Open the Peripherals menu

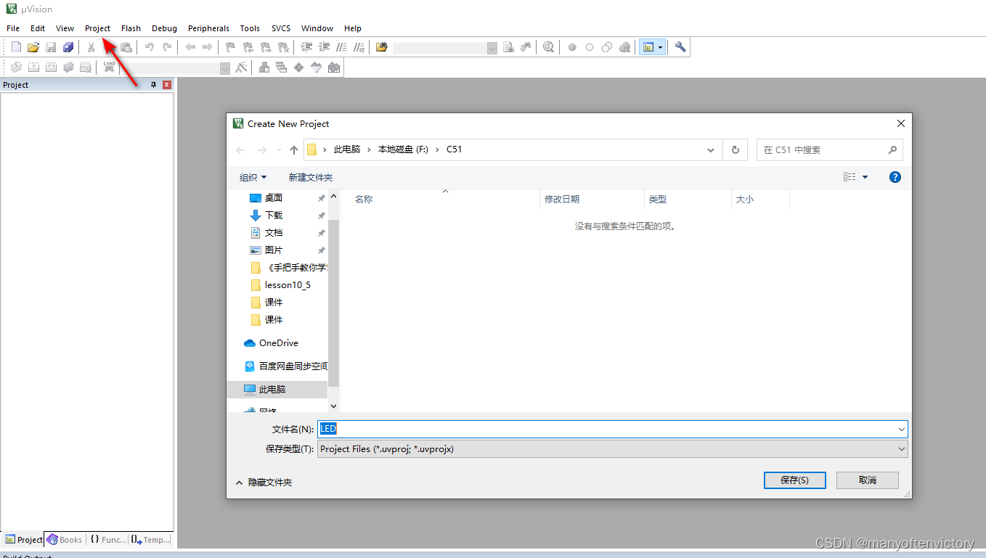tap(208, 28)
